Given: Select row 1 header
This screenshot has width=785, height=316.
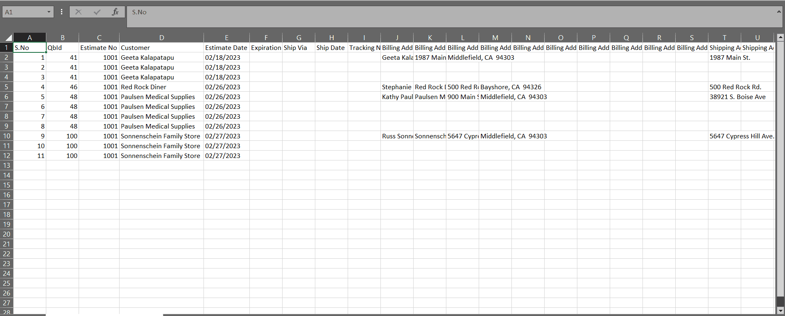Looking at the screenshot, I should 7,47.
